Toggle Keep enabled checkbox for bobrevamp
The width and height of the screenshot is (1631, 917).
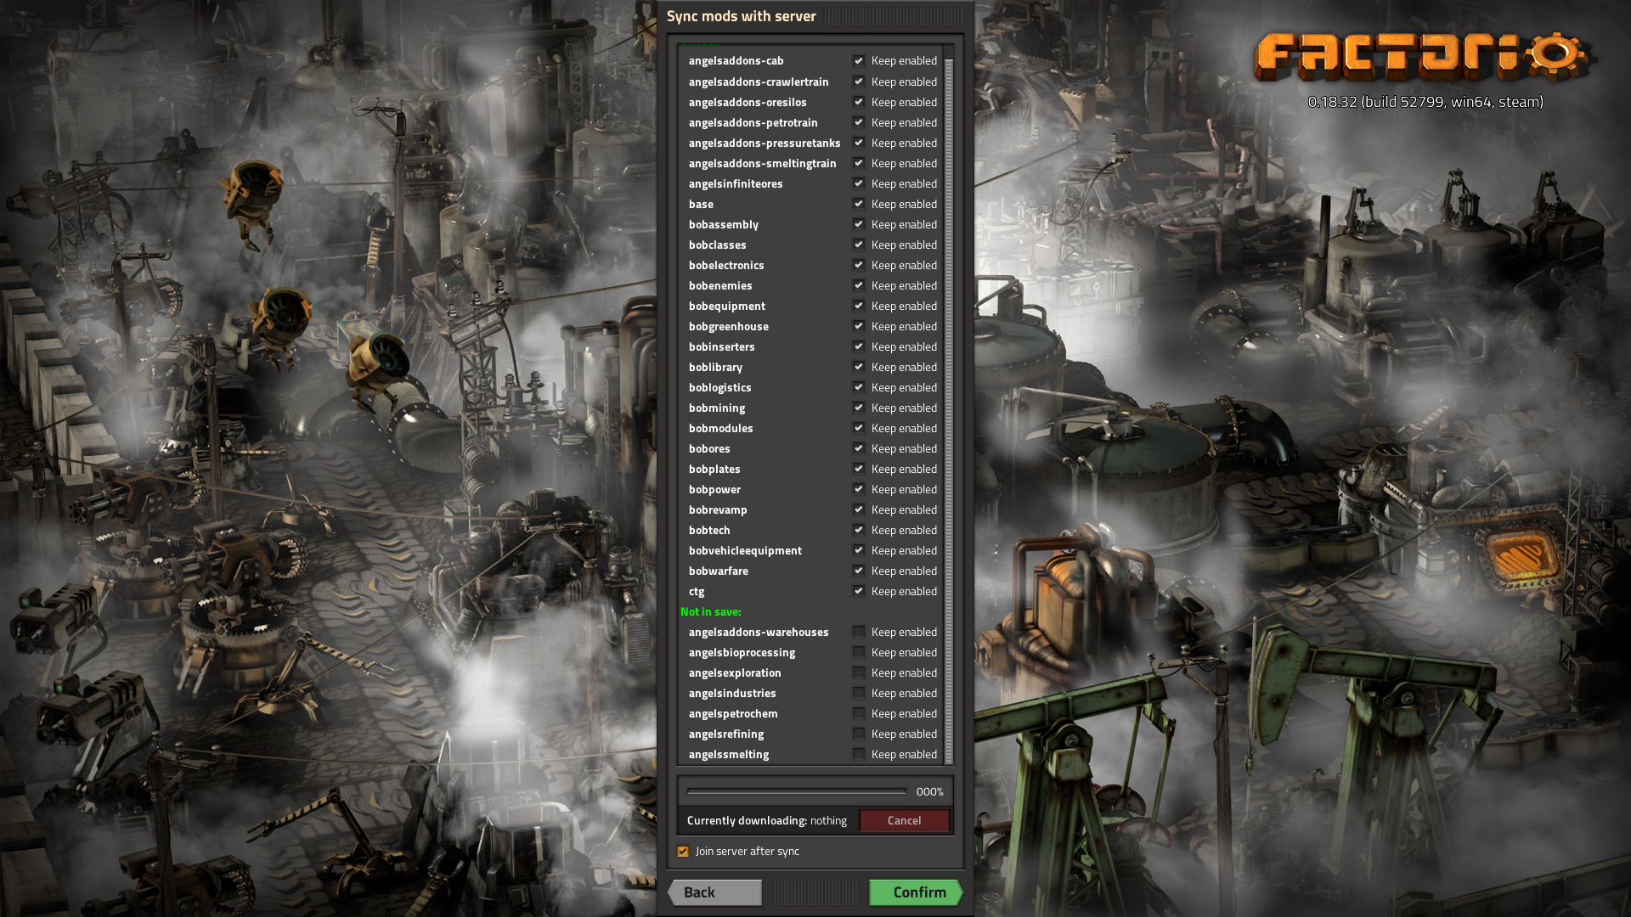click(859, 509)
